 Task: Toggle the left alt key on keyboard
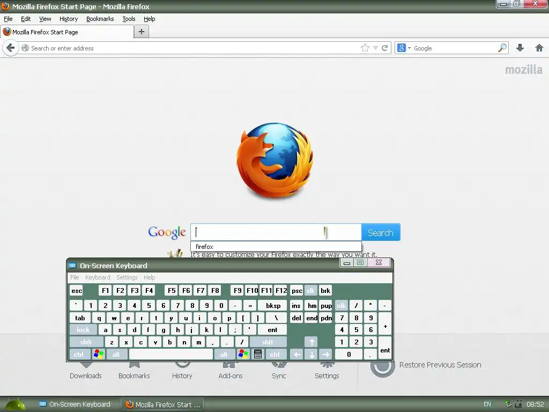click(x=116, y=354)
